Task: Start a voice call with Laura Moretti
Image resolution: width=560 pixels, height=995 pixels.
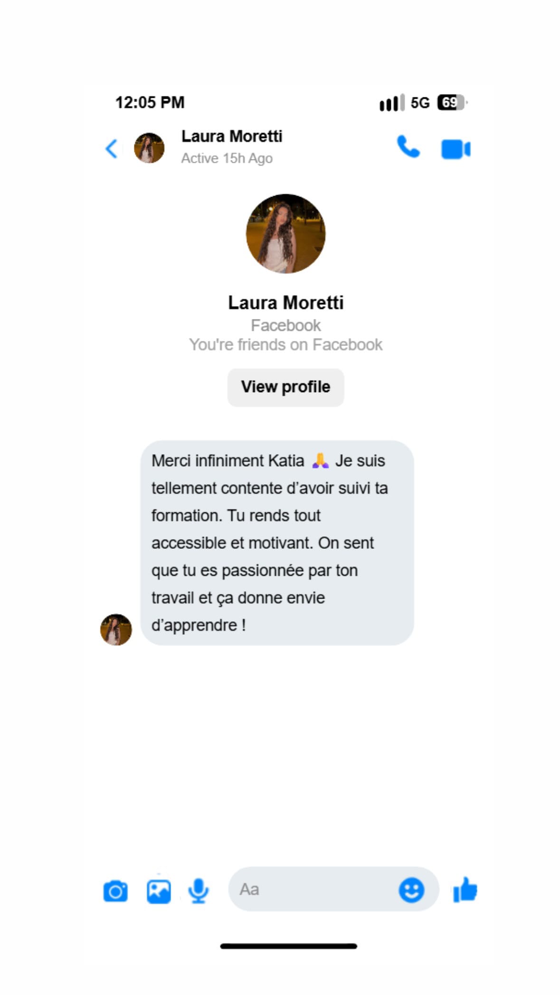Action: click(x=408, y=147)
